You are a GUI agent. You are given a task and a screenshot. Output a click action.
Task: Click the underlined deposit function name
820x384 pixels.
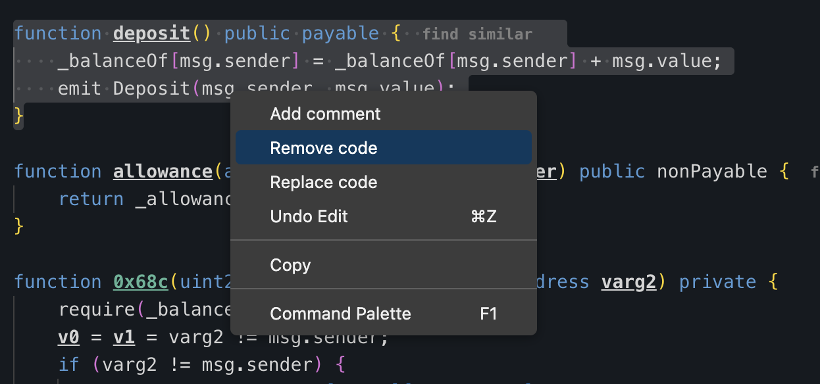(x=151, y=33)
